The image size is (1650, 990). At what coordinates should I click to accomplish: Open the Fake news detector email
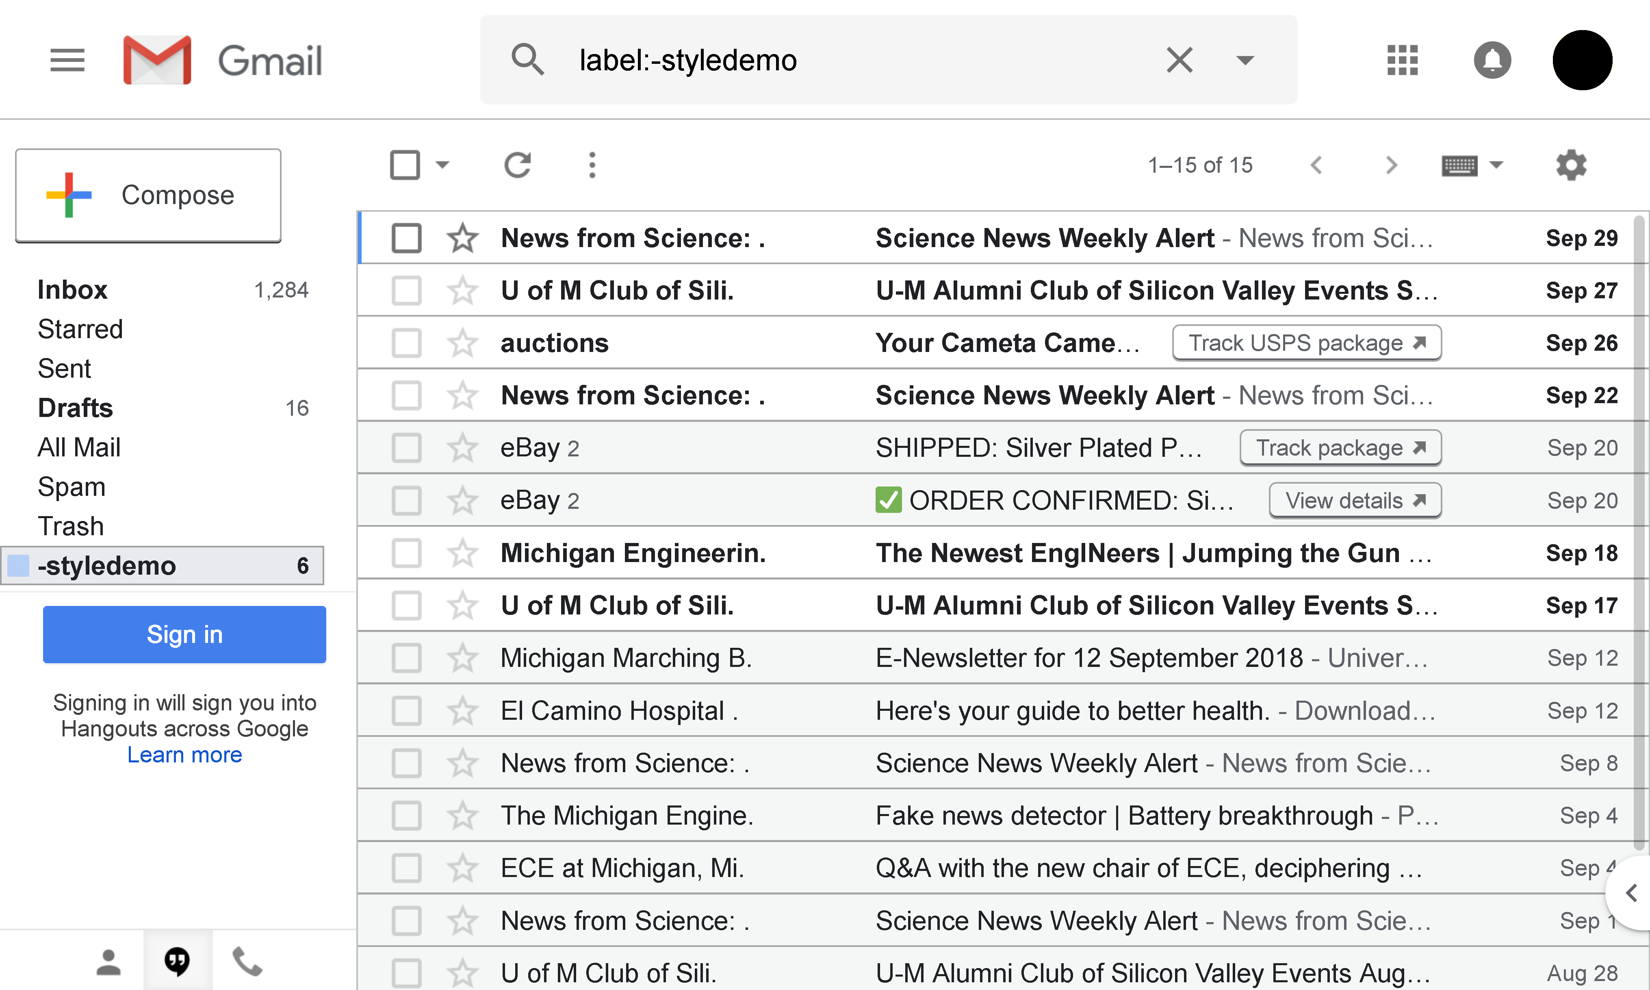[1003, 815]
